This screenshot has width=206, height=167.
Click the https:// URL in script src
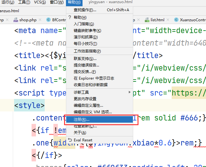pos(189,93)
